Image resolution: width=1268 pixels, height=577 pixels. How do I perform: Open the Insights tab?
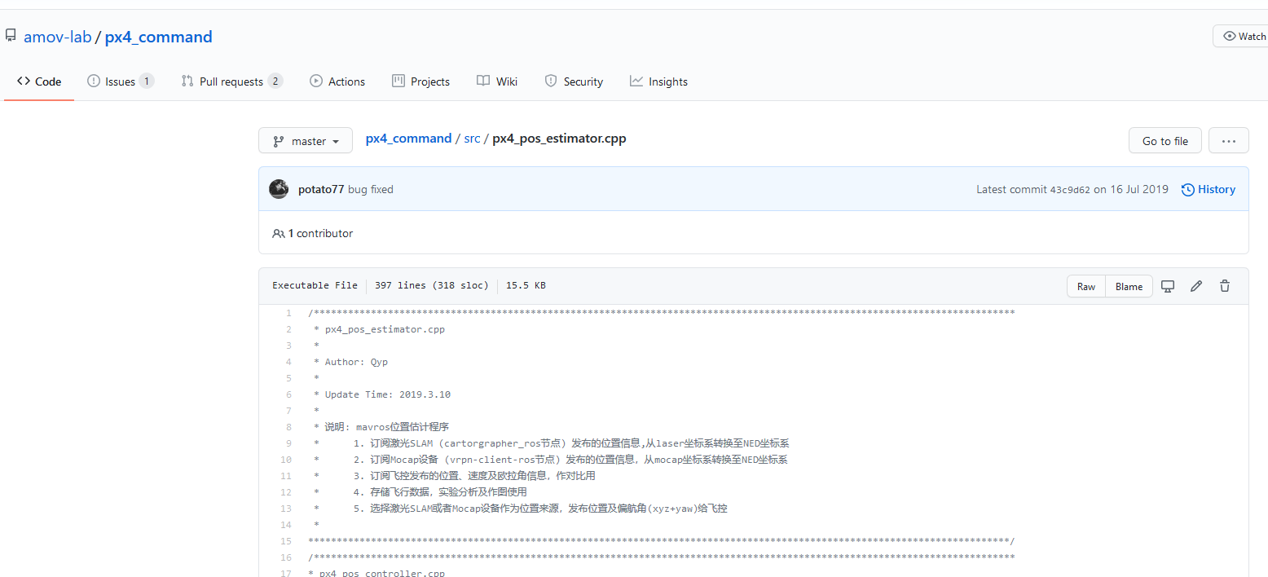tap(658, 81)
